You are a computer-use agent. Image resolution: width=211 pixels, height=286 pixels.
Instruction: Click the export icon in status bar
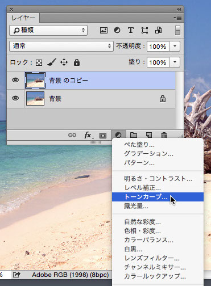pos(16,275)
